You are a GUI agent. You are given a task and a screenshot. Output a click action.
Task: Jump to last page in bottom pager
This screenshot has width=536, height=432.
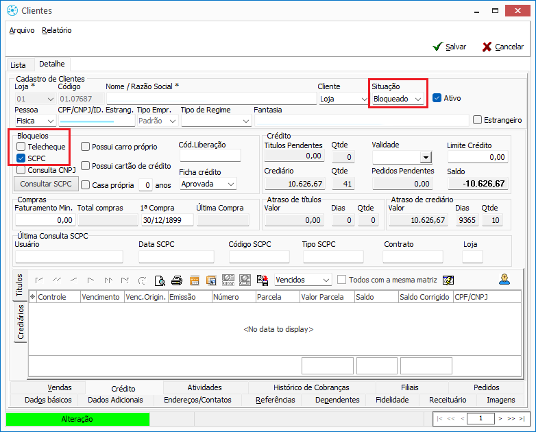[522, 419]
